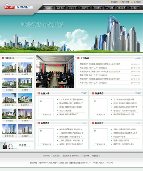Select 网站首页 in the navigation bar
This screenshot has height=171, width=143.
48,8
